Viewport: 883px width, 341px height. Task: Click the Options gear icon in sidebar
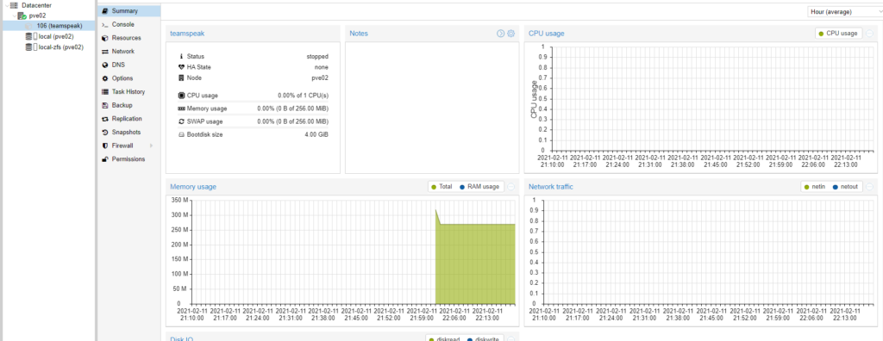[104, 78]
